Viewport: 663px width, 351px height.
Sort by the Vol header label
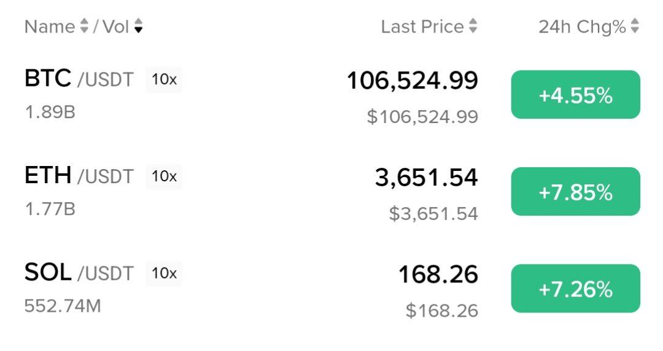(115, 26)
